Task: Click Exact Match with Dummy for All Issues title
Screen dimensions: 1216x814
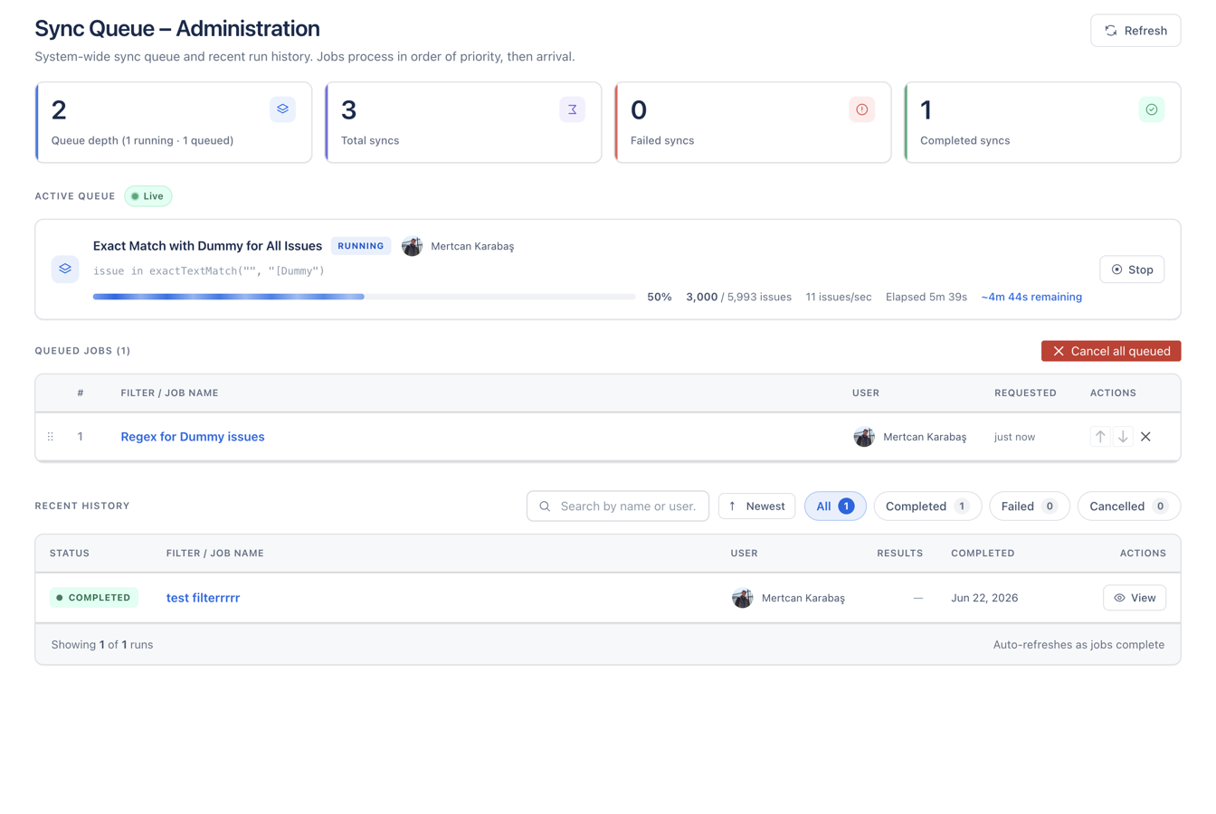Action: click(207, 246)
